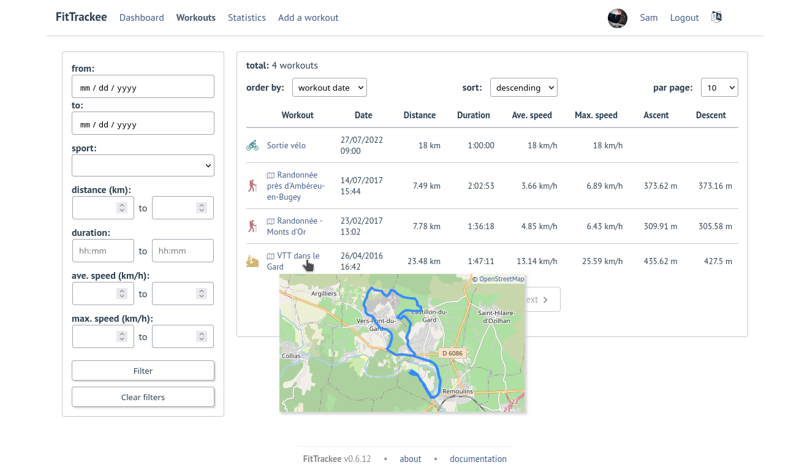Screen dimensions: 810x470
Task: Select Add a workout in navigation
Action: pos(308,18)
